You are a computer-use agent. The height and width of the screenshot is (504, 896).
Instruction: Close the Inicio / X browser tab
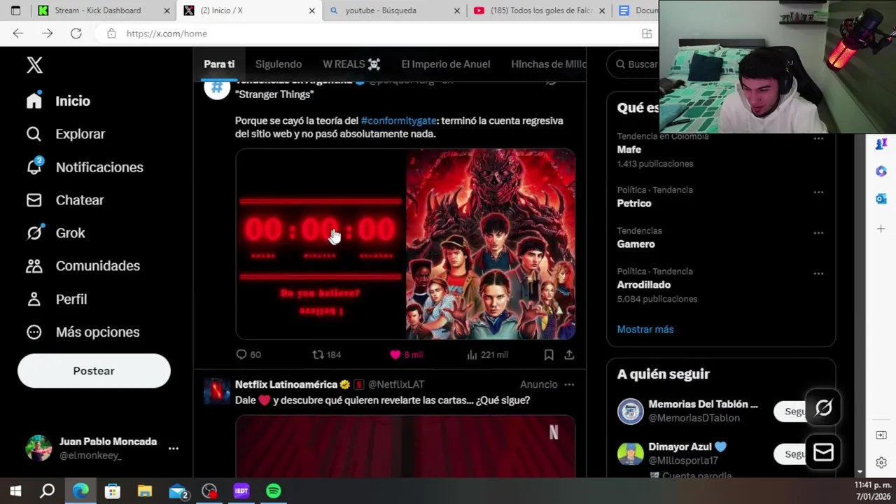tap(311, 10)
